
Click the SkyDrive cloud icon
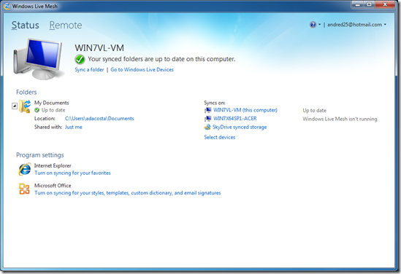pyautogui.click(x=207, y=127)
